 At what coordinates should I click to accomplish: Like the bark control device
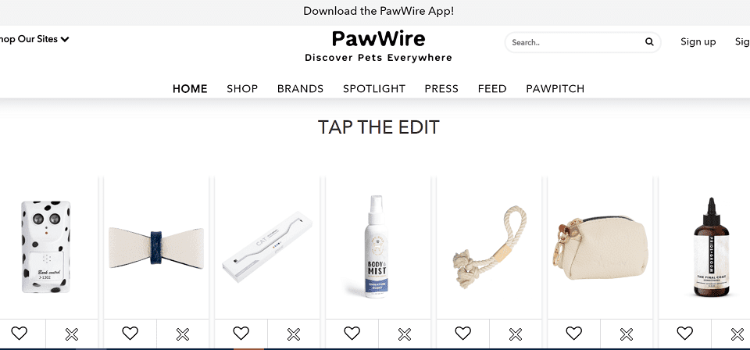(x=19, y=334)
